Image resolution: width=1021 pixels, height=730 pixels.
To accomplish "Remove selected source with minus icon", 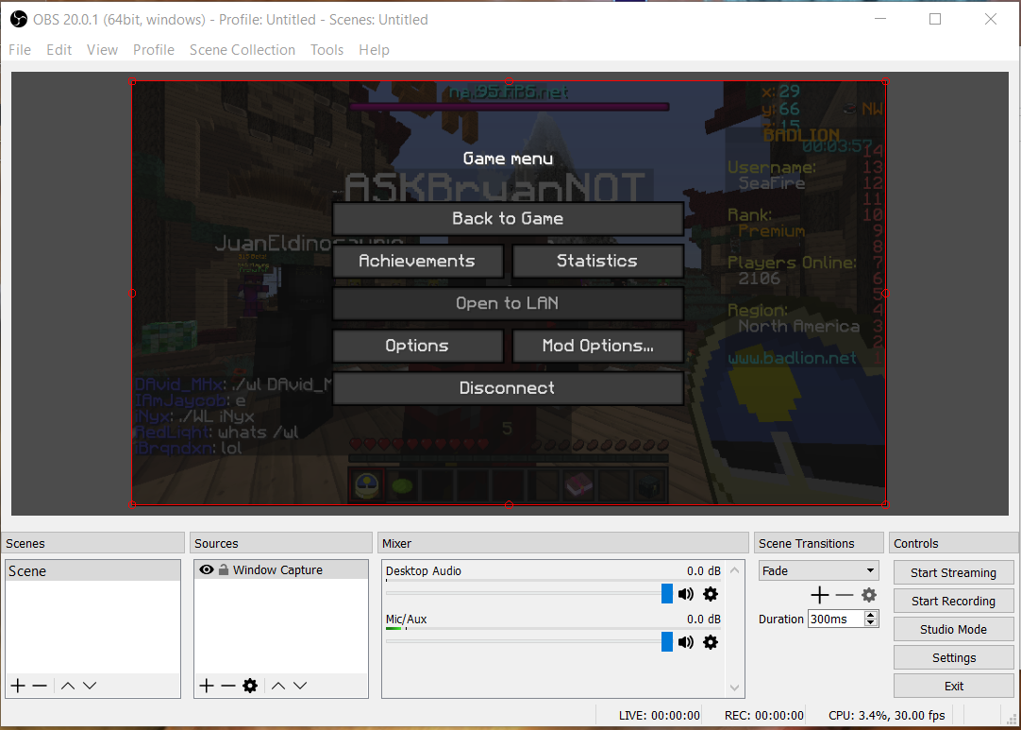I will click(x=228, y=686).
